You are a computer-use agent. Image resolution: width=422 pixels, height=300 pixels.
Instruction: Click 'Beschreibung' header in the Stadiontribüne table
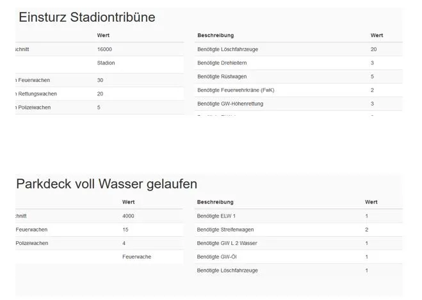215,35
